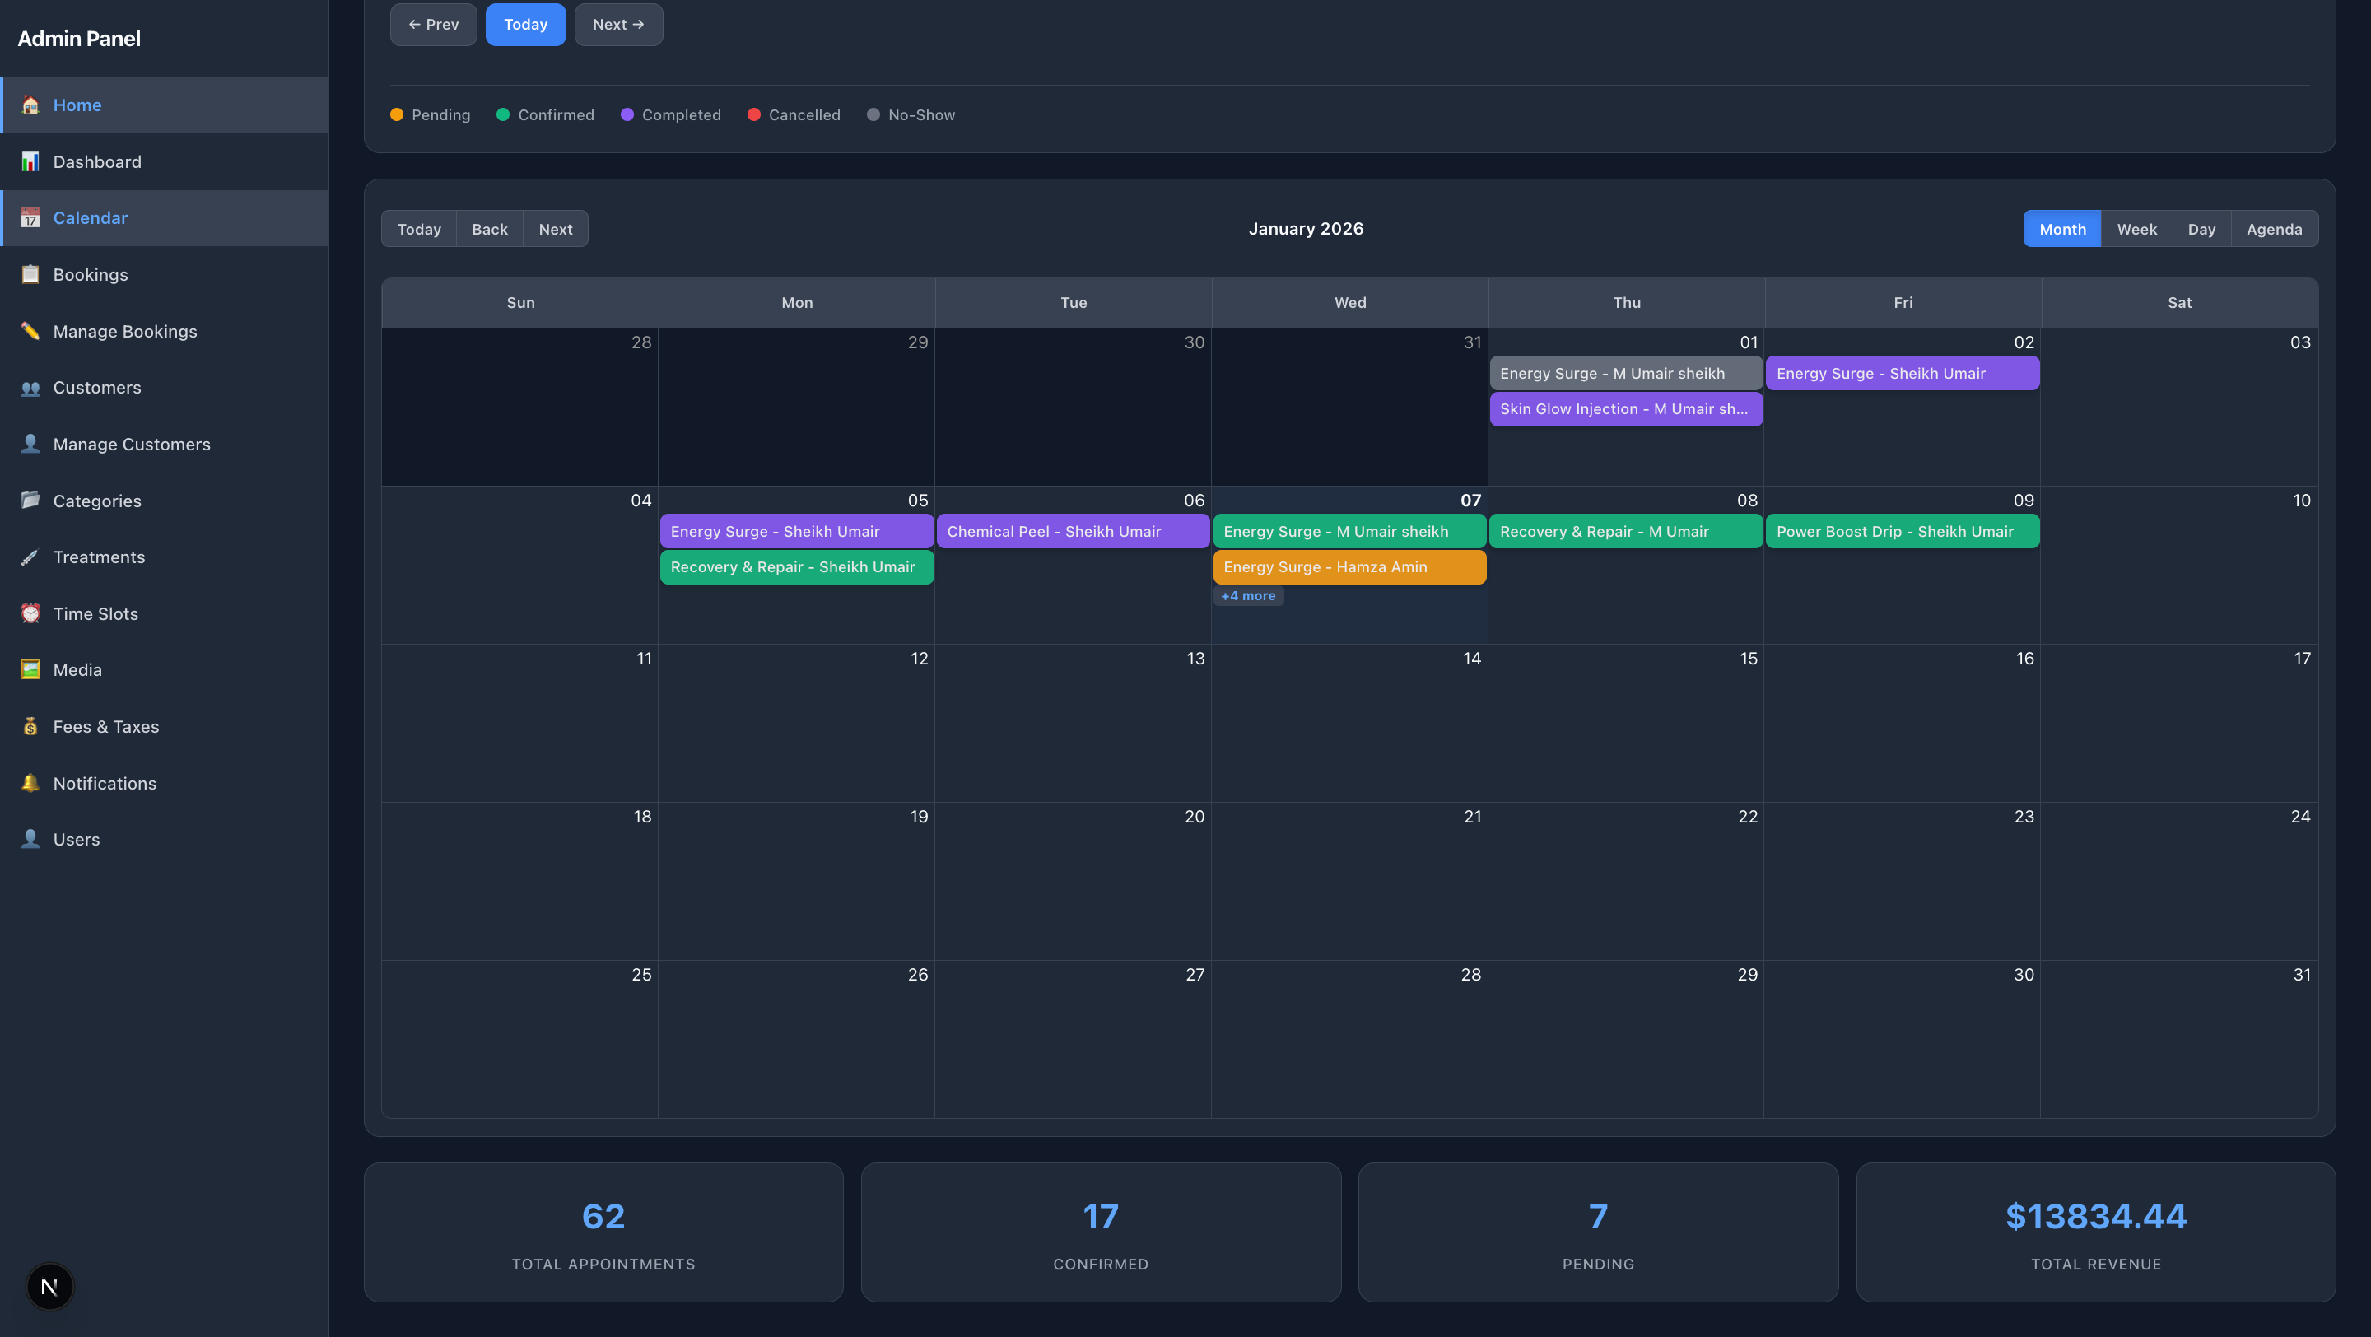Image resolution: width=2371 pixels, height=1337 pixels.
Task: Open the Time Slots alarm clock icon
Action: (x=30, y=613)
